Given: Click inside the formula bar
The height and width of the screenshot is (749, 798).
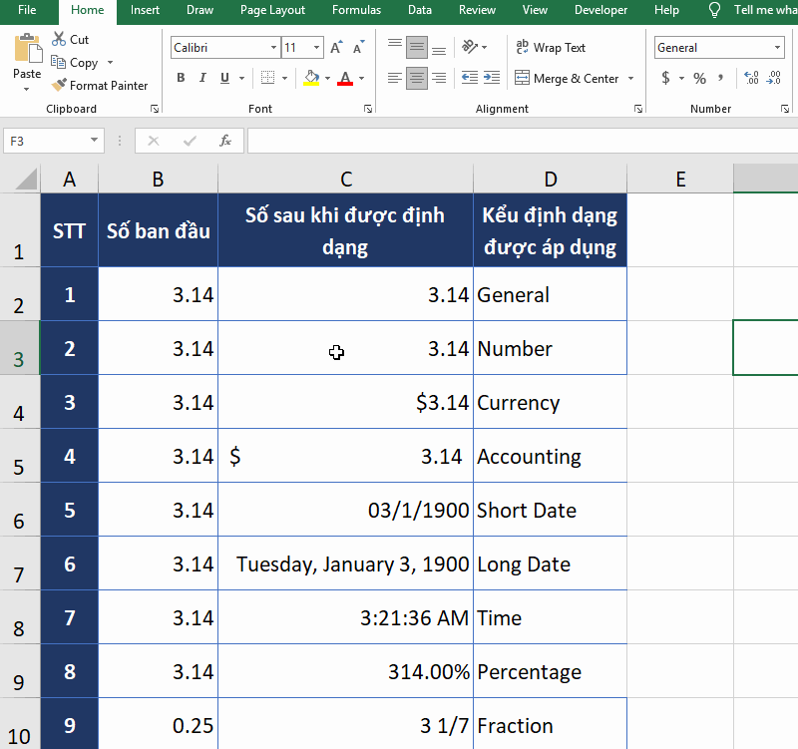Looking at the screenshot, I should [523, 141].
